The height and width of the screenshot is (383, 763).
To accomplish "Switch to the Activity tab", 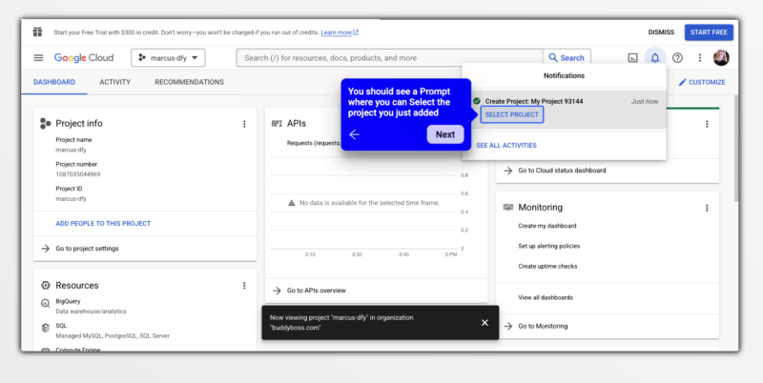I will pyautogui.click(x=114, y=82).
